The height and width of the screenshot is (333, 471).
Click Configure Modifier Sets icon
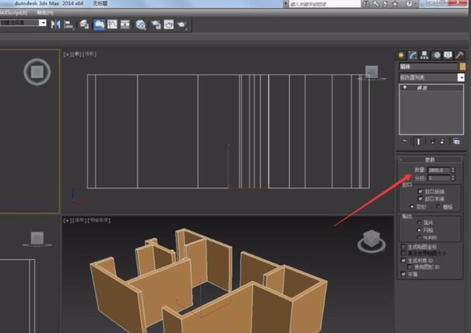pyautogui.click(x=456, y=141)
